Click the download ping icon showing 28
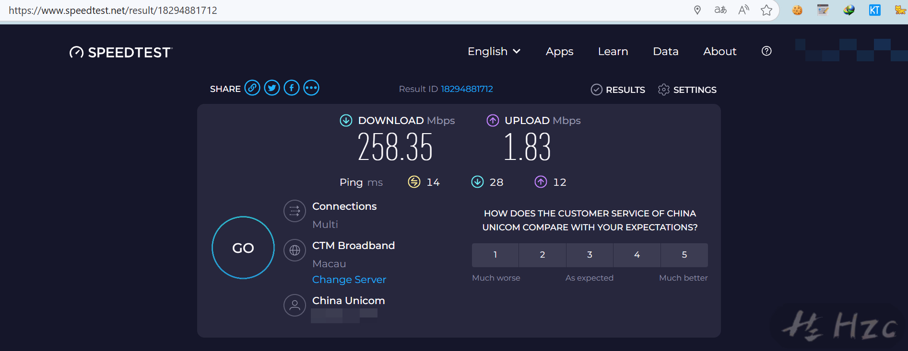 (x=477, y=182)
